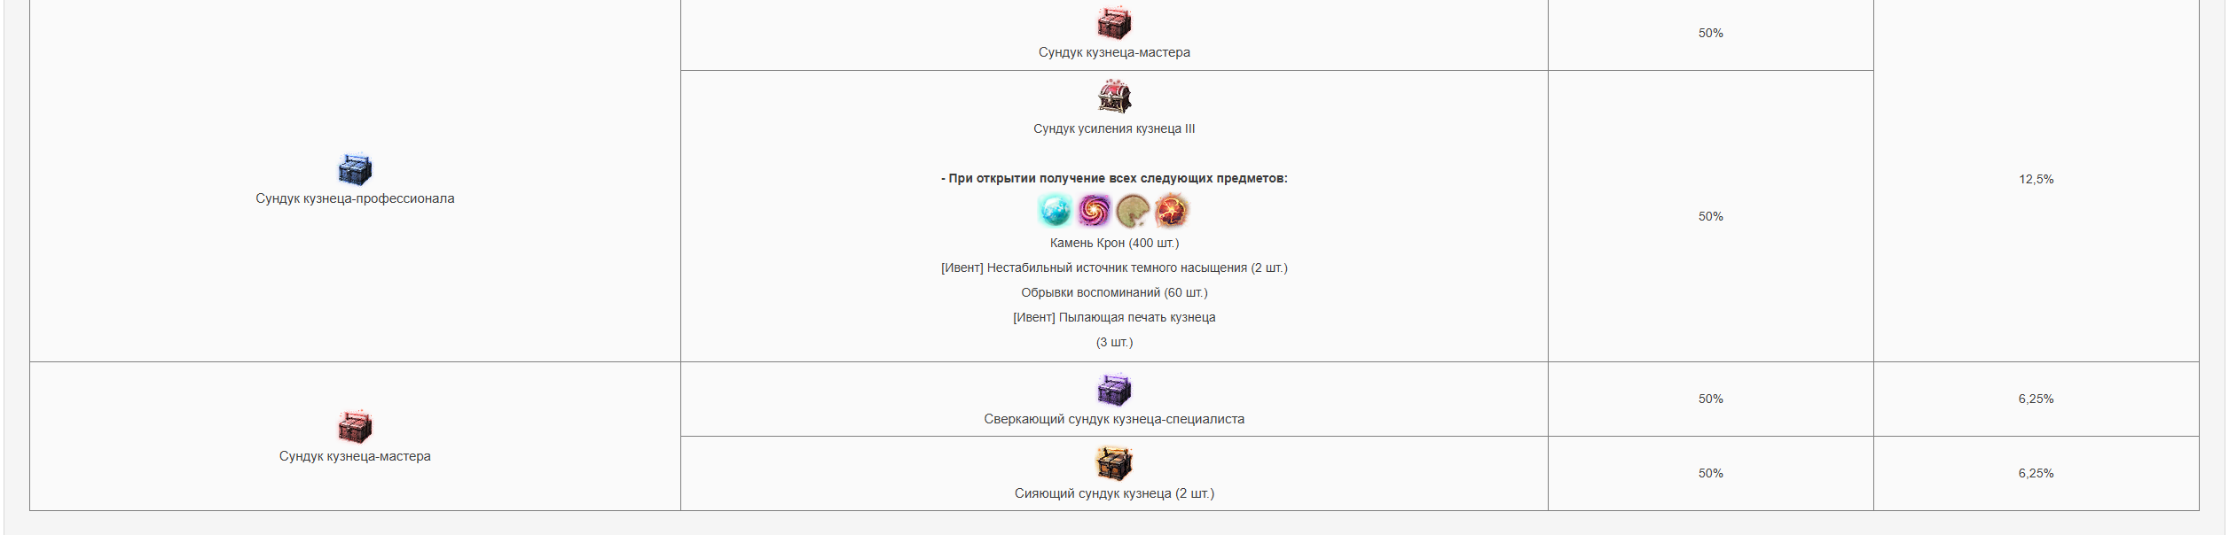Click the fiery blacksmith seal icon

pos(1172,211)
